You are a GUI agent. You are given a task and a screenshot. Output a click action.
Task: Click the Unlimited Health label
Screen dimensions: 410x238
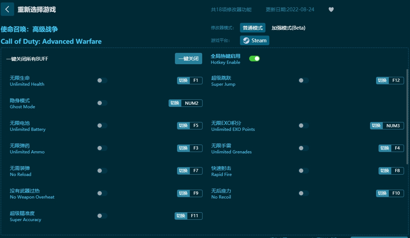click(x=27, y=84)
